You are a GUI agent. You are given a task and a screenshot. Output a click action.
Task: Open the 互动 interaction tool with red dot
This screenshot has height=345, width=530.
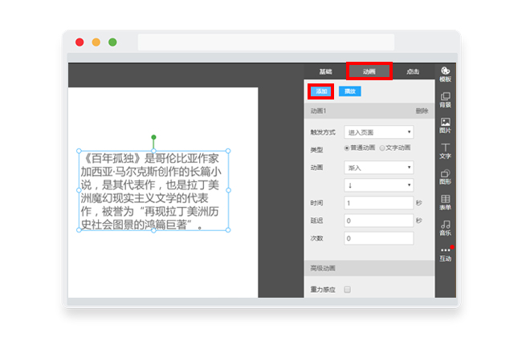445,254
